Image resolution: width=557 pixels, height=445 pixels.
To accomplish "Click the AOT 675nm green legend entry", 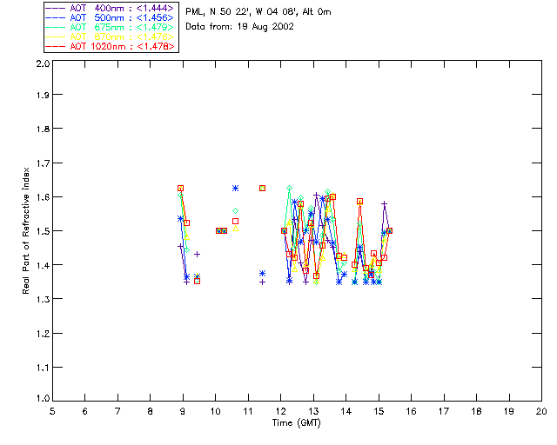I will (112, 27).
